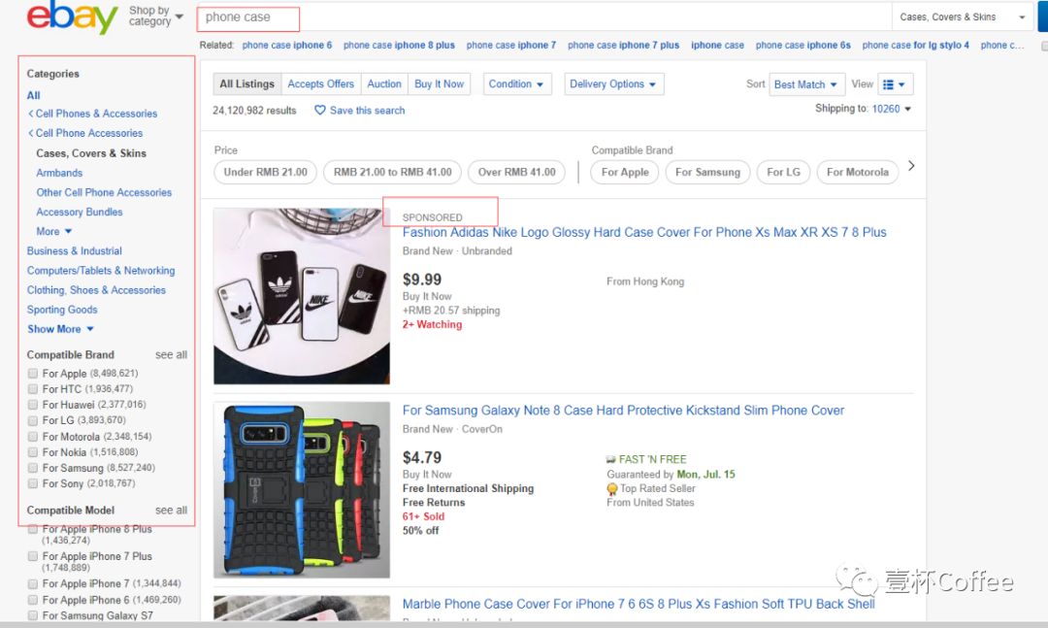Viewport: 1048px width, 628px height.
Task: Open the list view icon selector
Action: pos(894,84)
